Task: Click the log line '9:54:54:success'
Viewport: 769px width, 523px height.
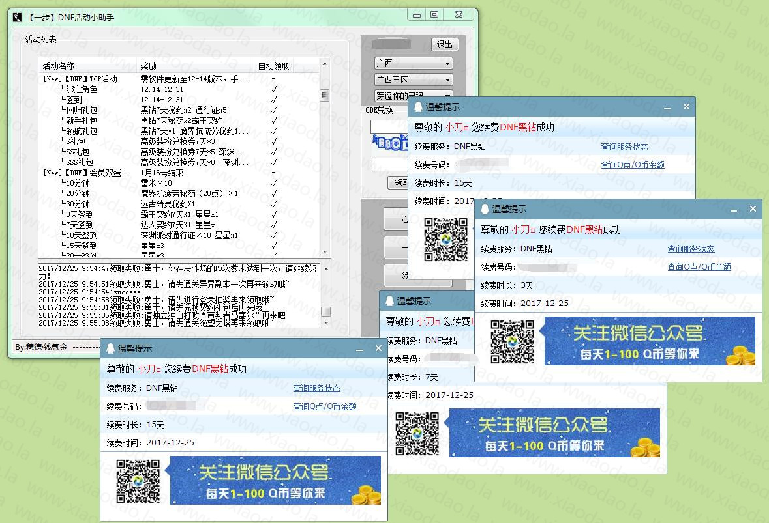Action: click(90, 292)
